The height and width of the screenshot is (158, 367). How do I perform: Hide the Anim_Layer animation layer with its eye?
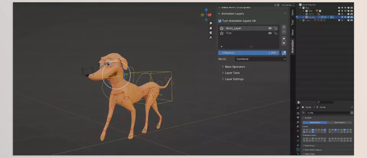(270, 28)
